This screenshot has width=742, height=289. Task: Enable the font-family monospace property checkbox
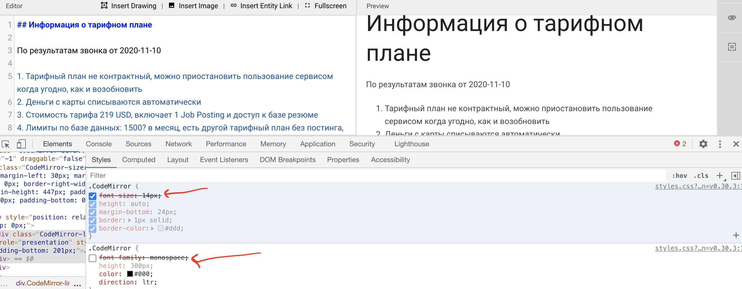pyautogui.click(x=93, y=258)
